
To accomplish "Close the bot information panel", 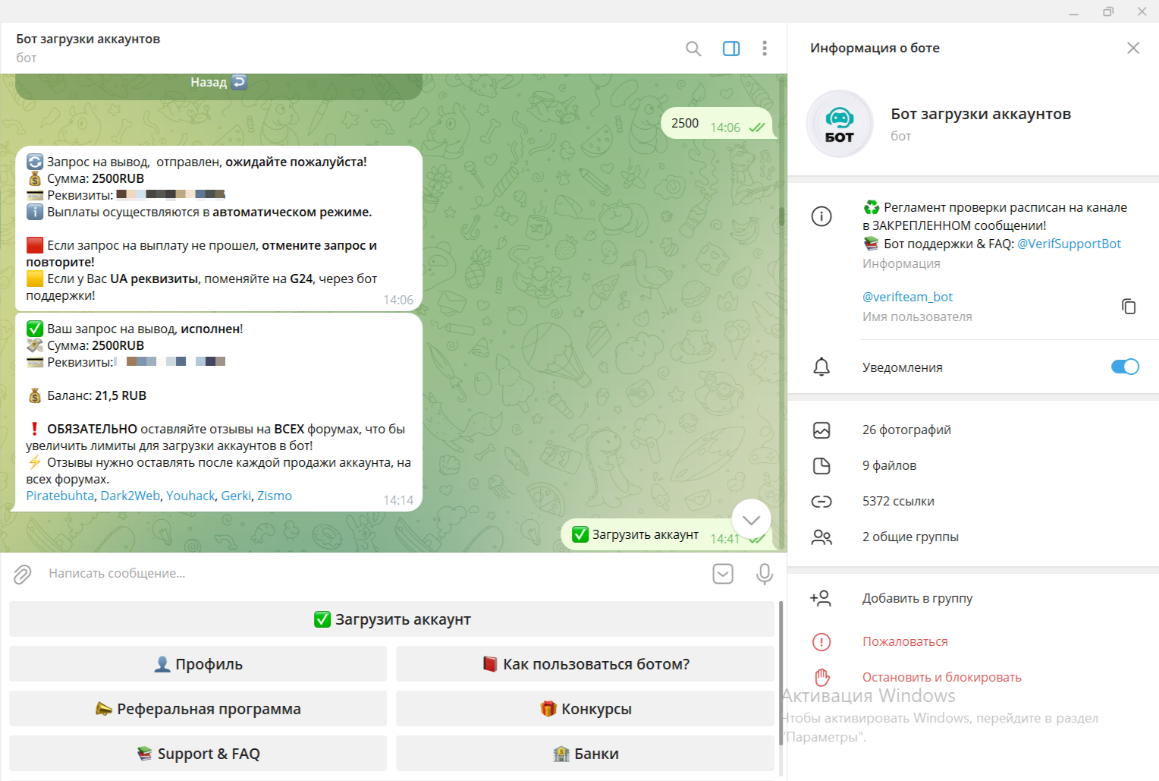I will tap(1132, 48).
